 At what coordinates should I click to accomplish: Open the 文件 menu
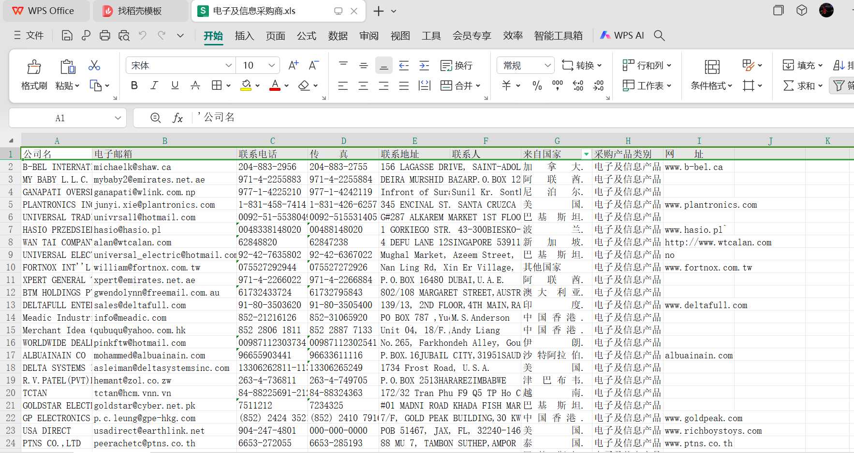click(x=29, y=35)
